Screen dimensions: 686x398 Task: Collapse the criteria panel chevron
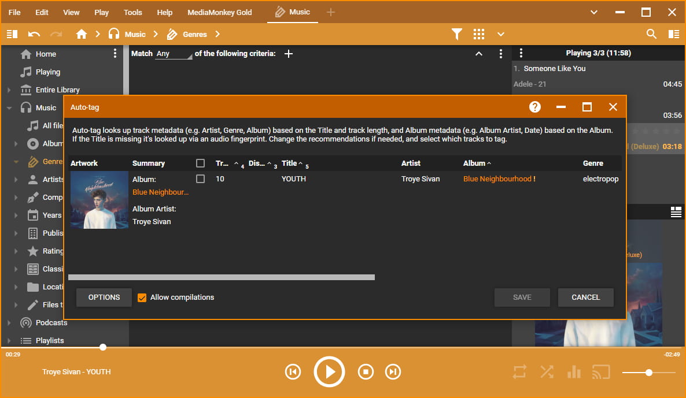point(479,53)
